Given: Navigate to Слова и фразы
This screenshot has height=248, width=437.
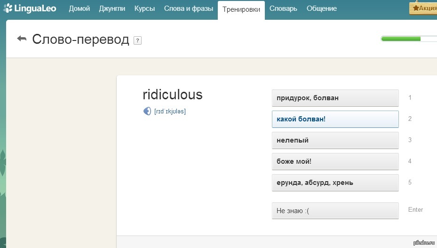Looking at the screenshot, I should (x=188, y=8).
